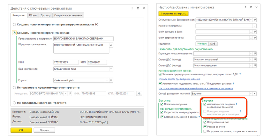Select Windows encoding
This screenshot has width=263, height=138.
202,44
